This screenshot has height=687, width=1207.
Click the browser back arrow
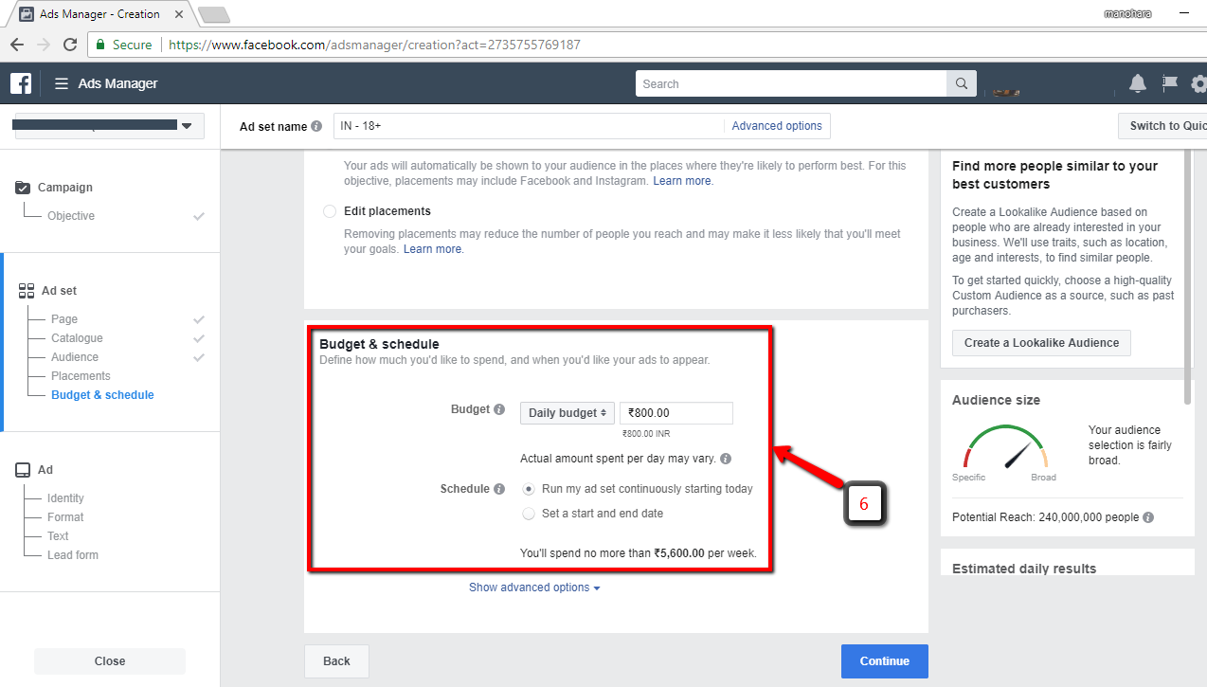[x=18, y=45]
